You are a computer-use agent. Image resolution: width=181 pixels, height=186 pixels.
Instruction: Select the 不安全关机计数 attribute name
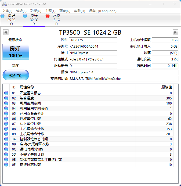pos(32,154)
